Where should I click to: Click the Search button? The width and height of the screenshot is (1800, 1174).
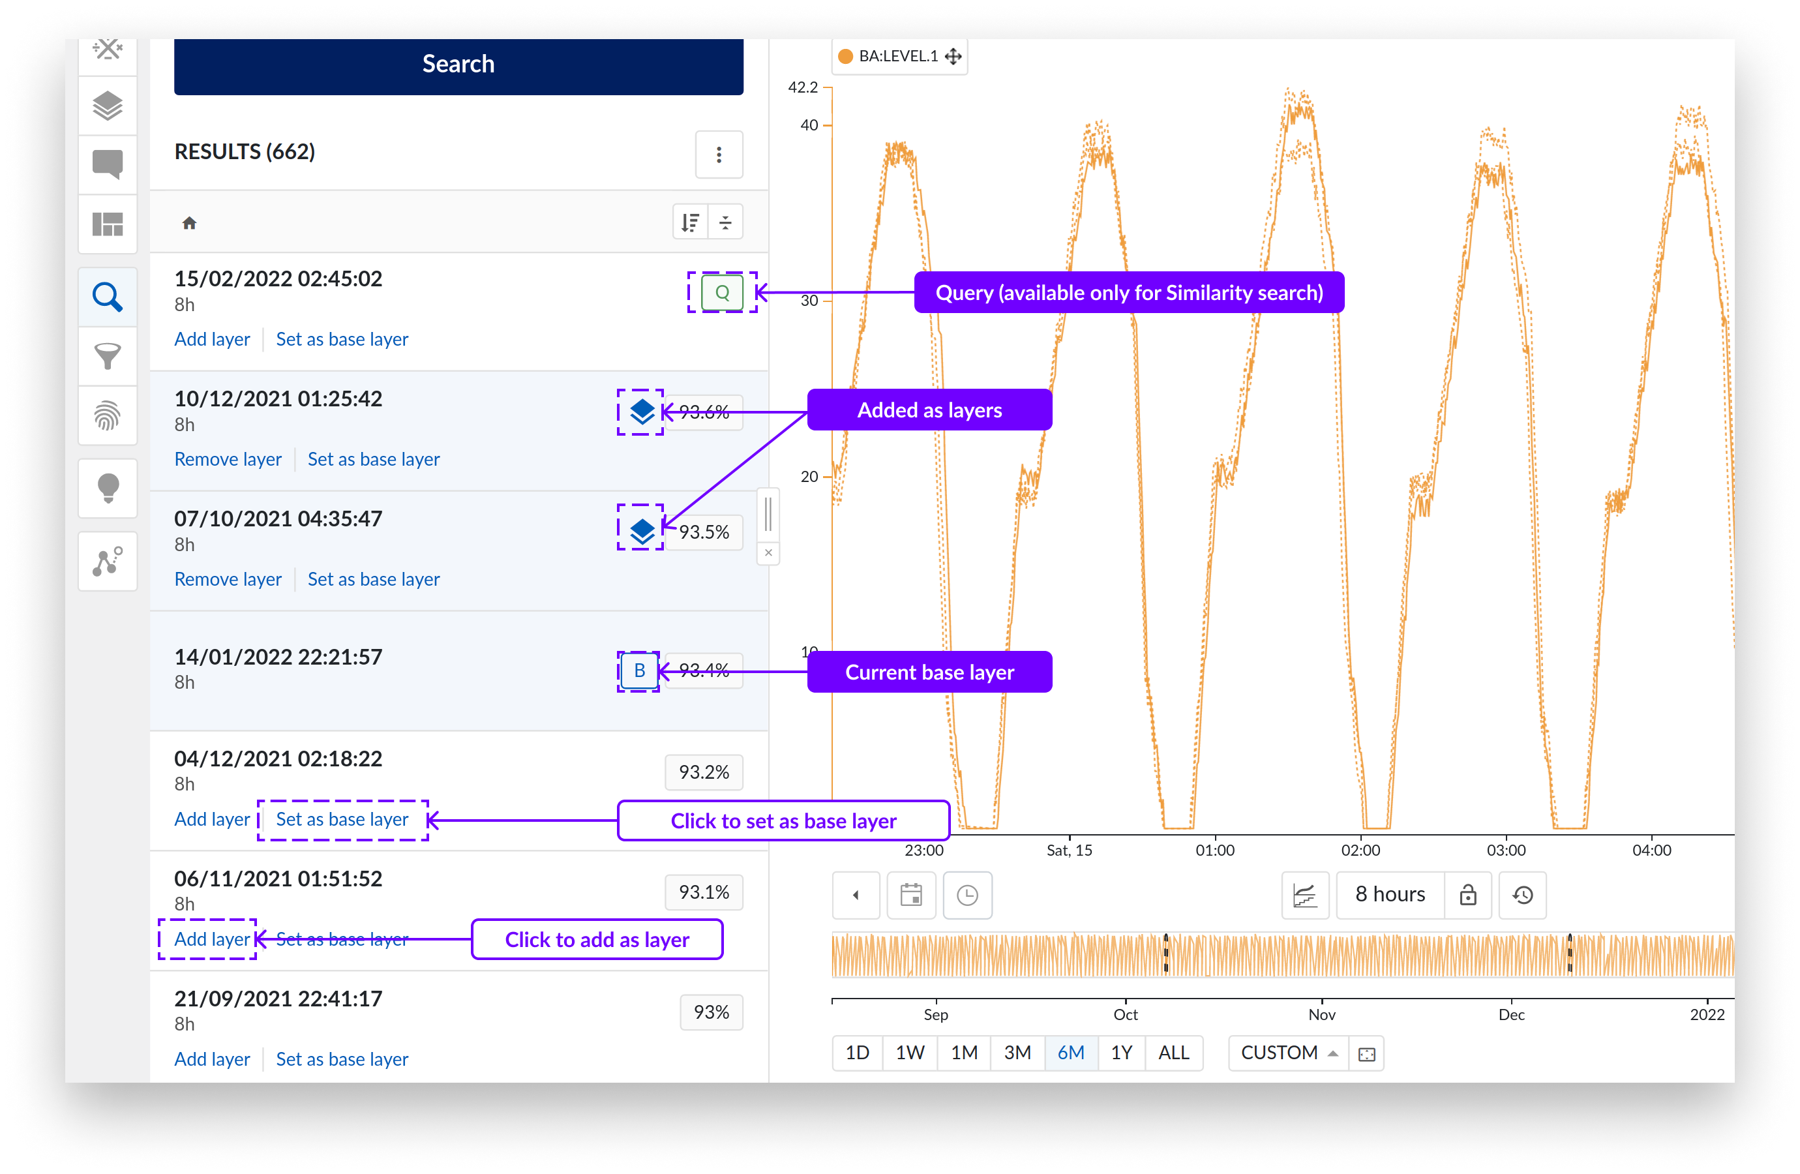[458, 65]
